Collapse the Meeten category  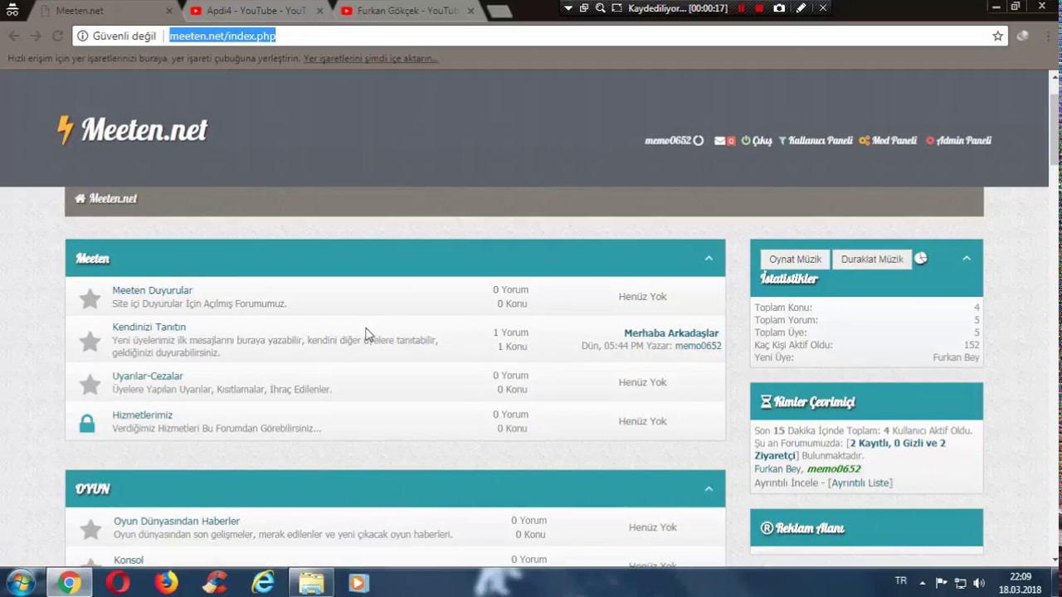point(709,258)
